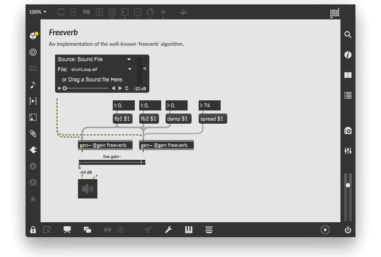Click the fb2 $1 message box
Screen dimensions: 381x257
tap(149, 119)
